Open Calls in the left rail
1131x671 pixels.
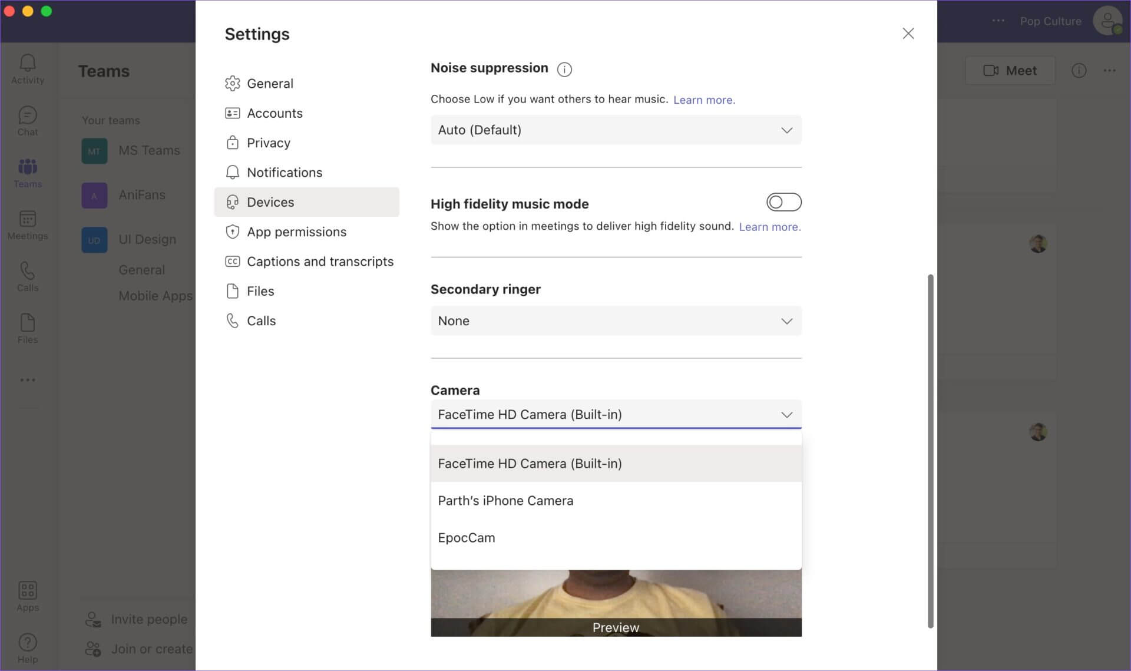point(28,277)
